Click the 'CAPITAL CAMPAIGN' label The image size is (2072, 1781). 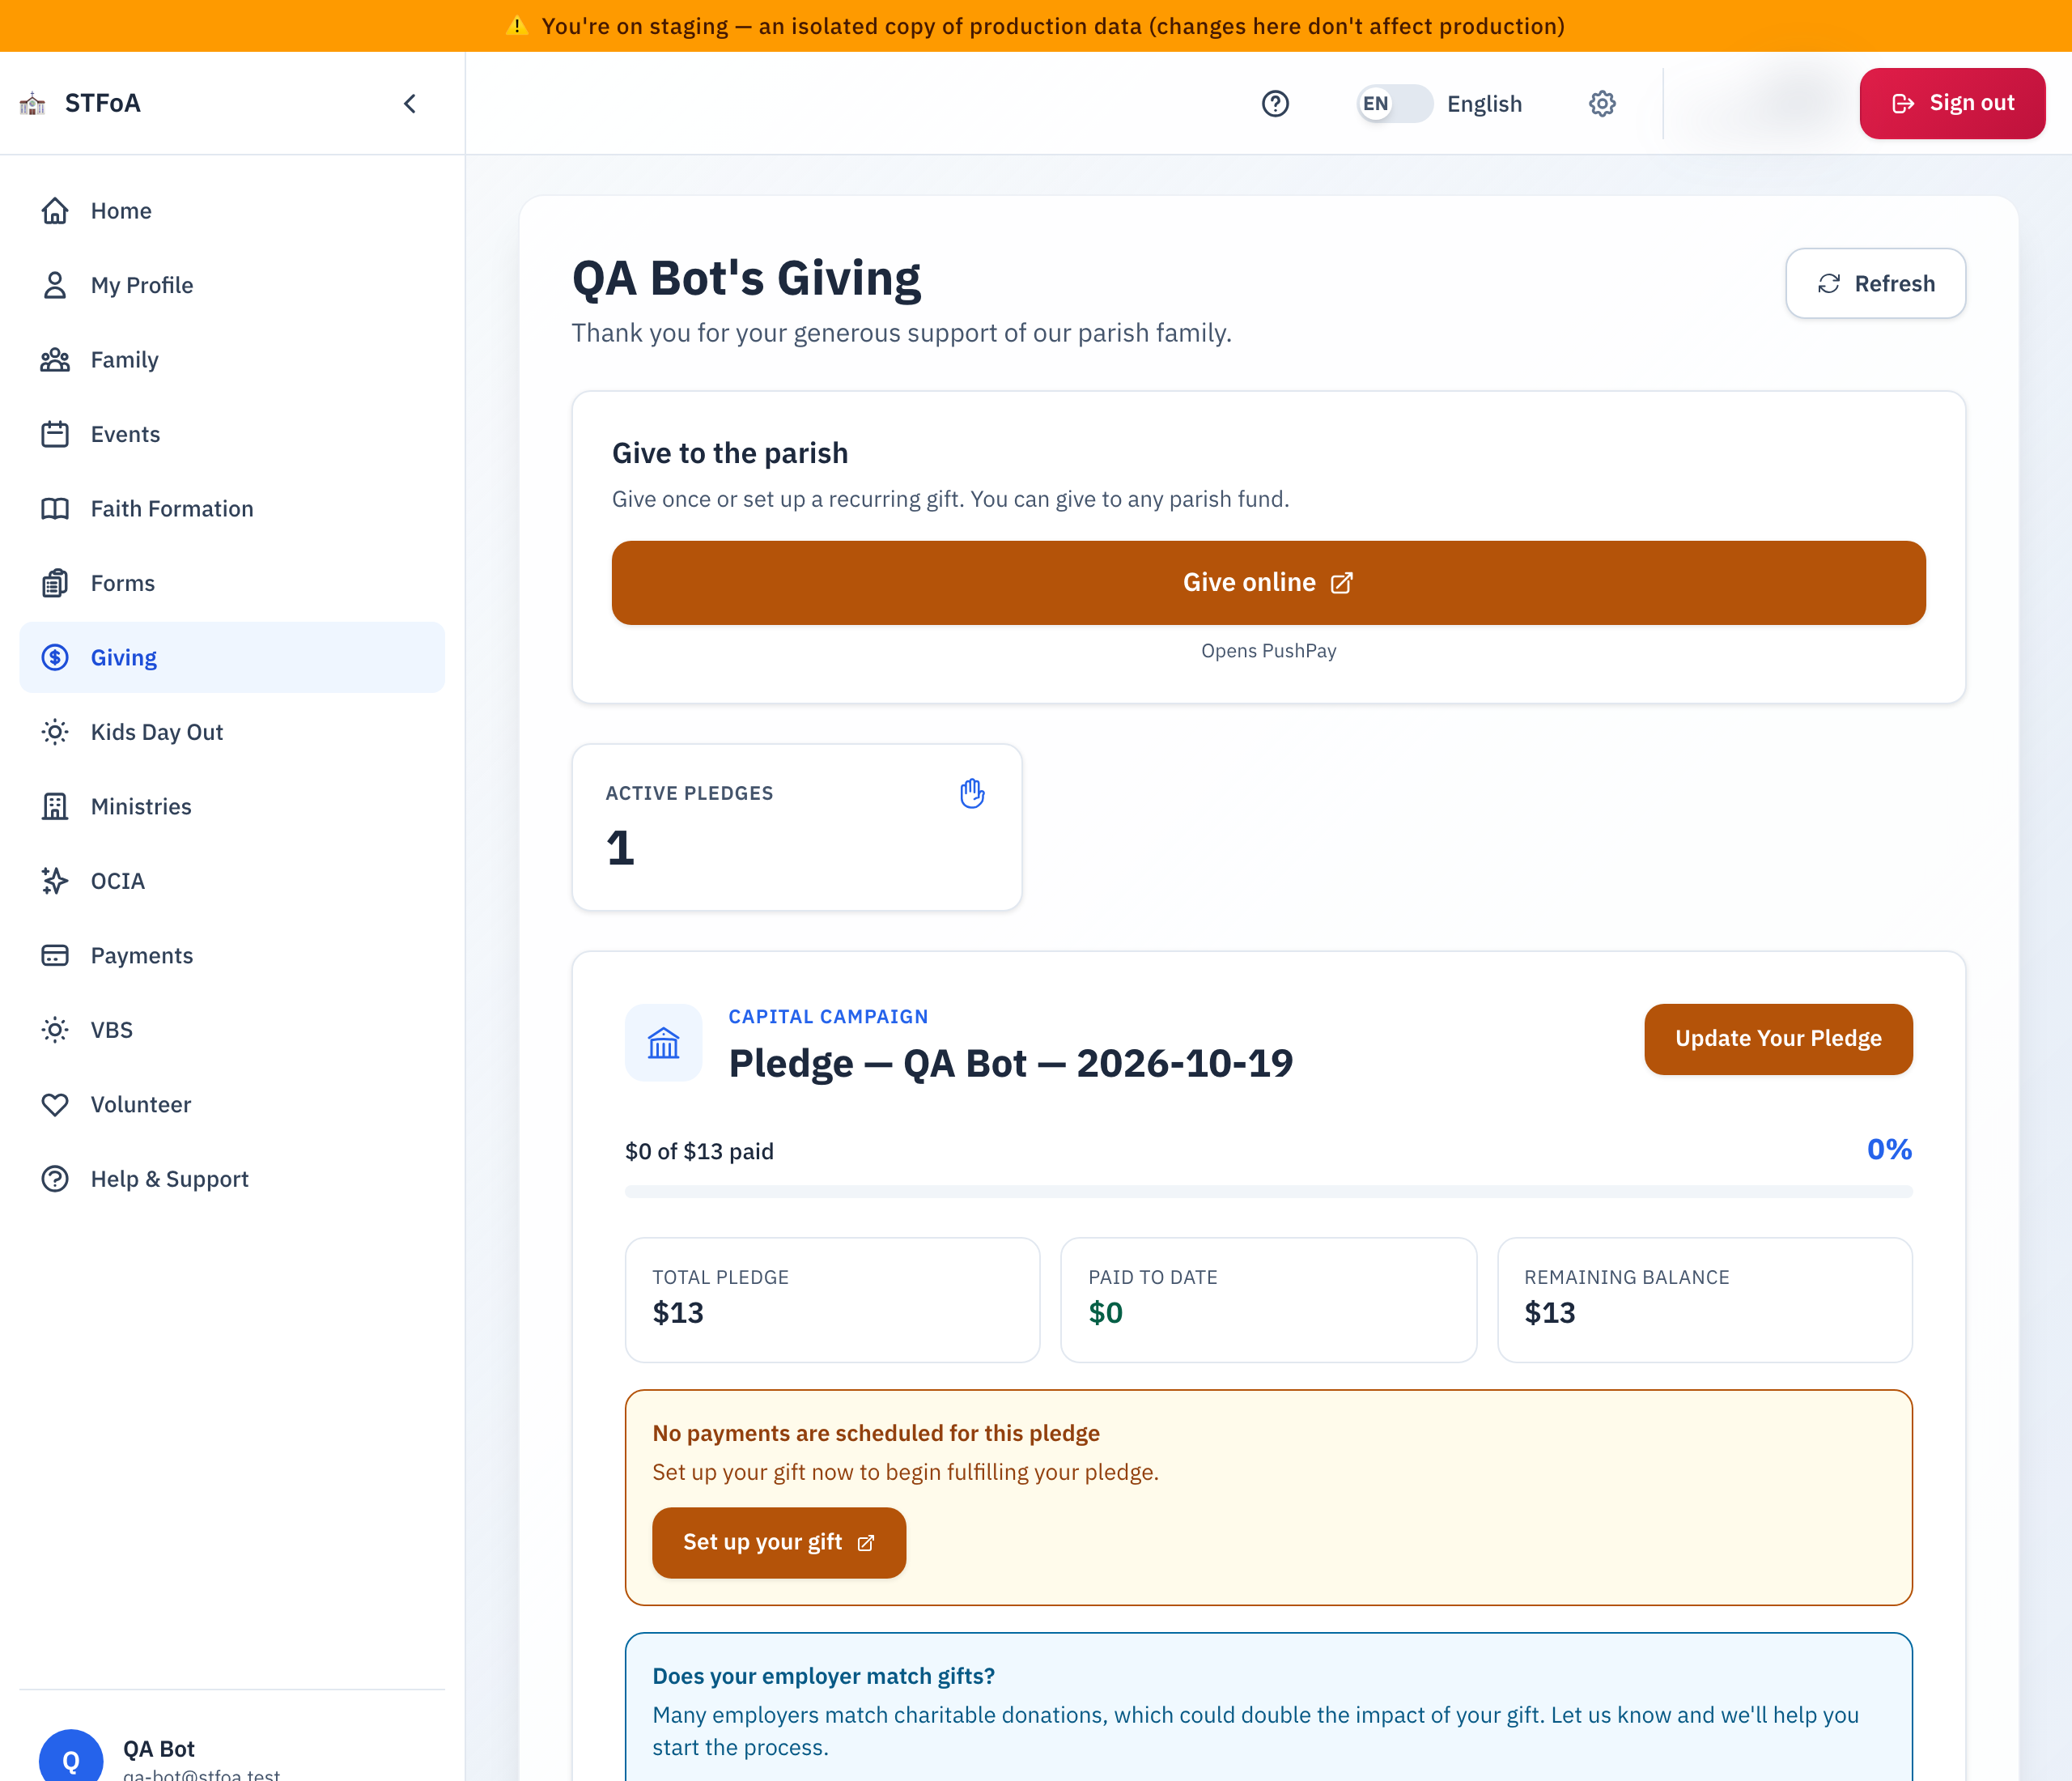tap(828, 1017)
